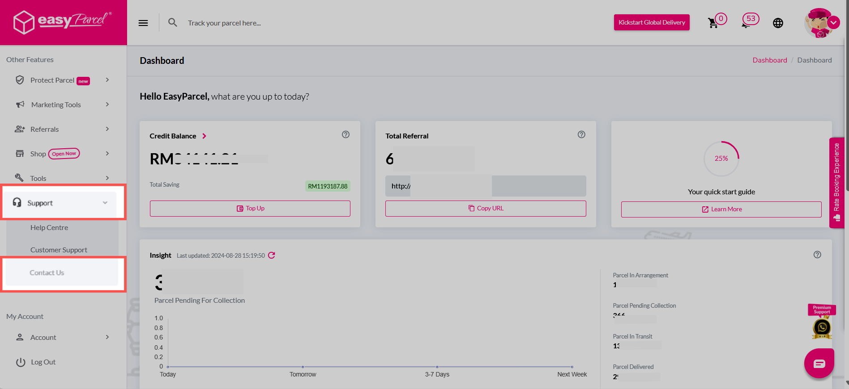Open notifications with 53 badge
Viewport: 849px width, 389px height.
(x=751, y=20)
